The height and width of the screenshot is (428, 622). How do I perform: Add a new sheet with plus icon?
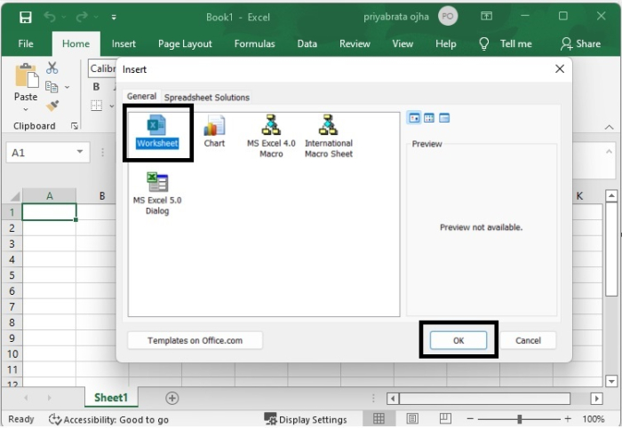[172, 398]
